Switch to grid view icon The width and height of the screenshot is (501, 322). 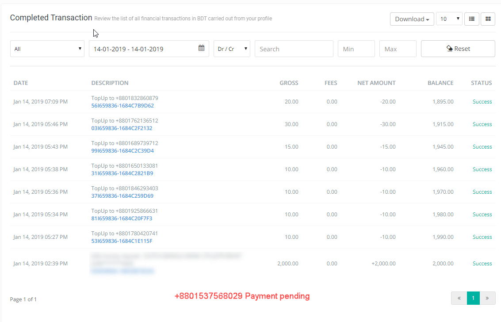point(488,19)
